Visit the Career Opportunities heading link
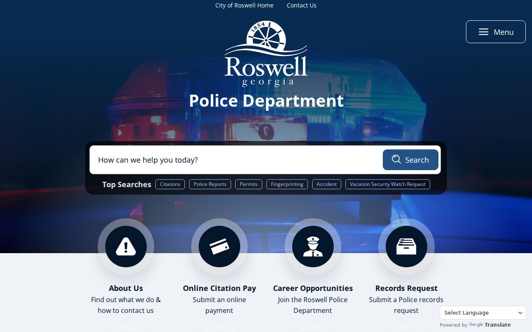 (313, 288)
